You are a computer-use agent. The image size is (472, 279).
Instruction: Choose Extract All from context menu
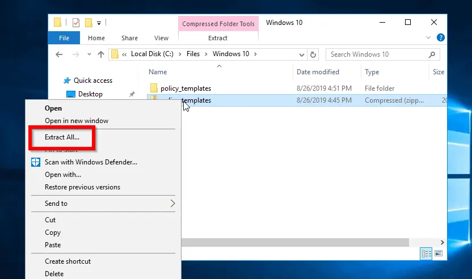[62, 137]
